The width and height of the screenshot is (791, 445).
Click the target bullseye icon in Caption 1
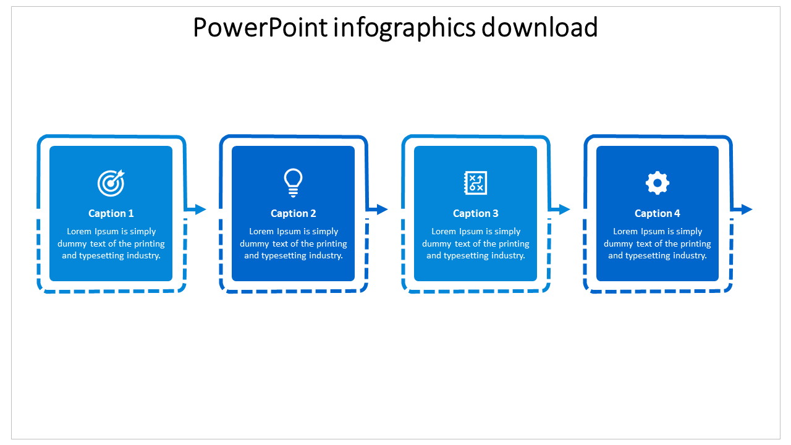111,182
